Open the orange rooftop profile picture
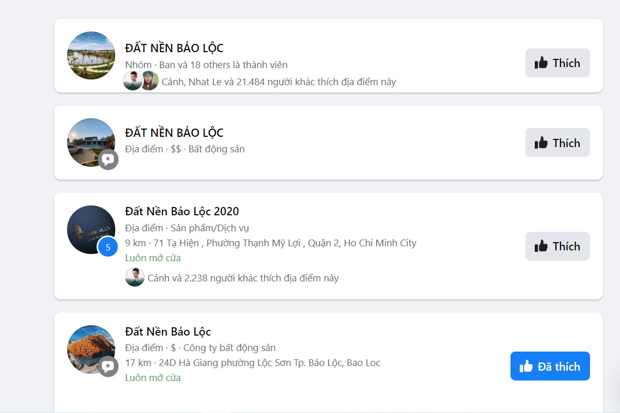Screen dimensions: 620x413 88,346
